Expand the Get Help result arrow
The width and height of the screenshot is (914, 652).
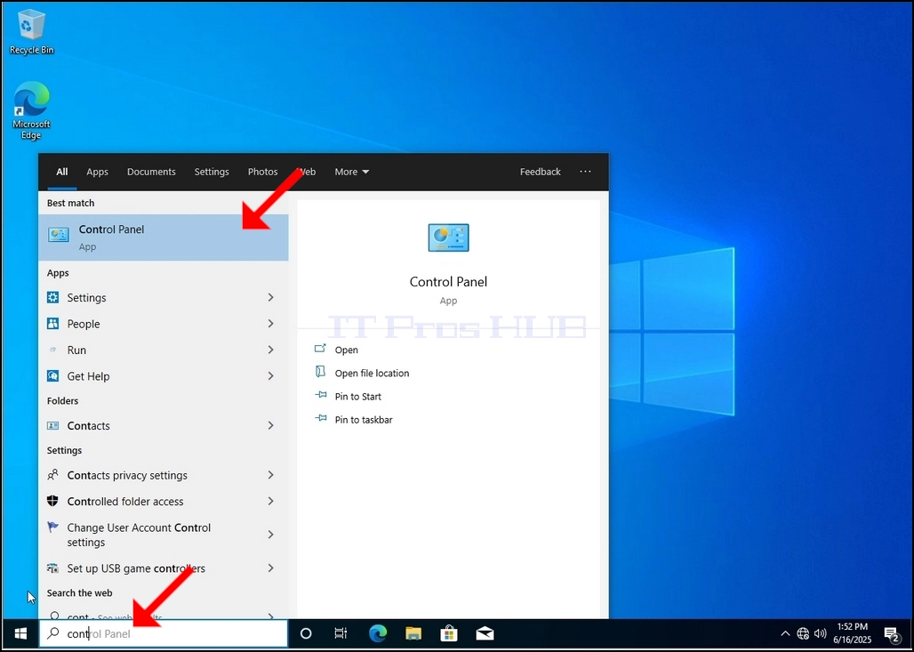(x=270, y=376)
